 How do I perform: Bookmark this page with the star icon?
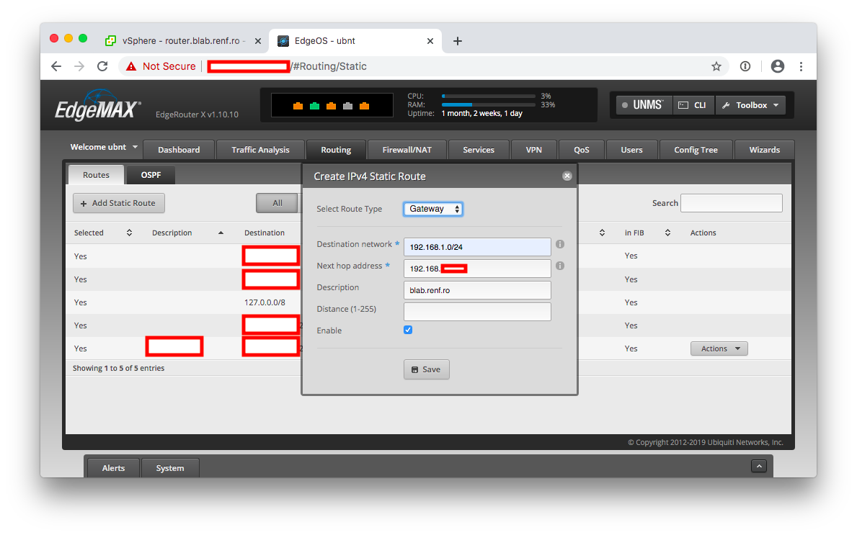coord(716,66)
